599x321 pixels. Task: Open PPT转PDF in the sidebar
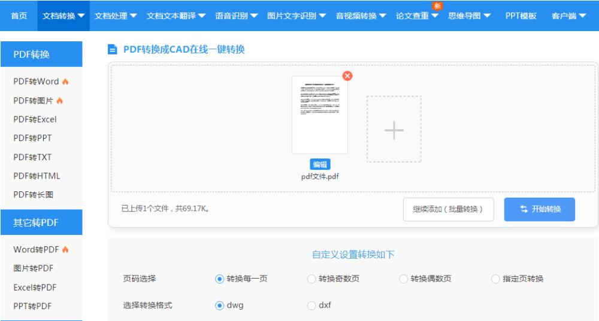32,306
